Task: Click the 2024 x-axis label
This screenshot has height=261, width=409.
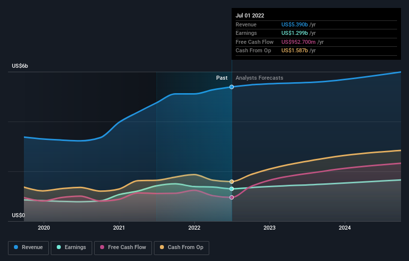Action: click(x=345, y=228)
